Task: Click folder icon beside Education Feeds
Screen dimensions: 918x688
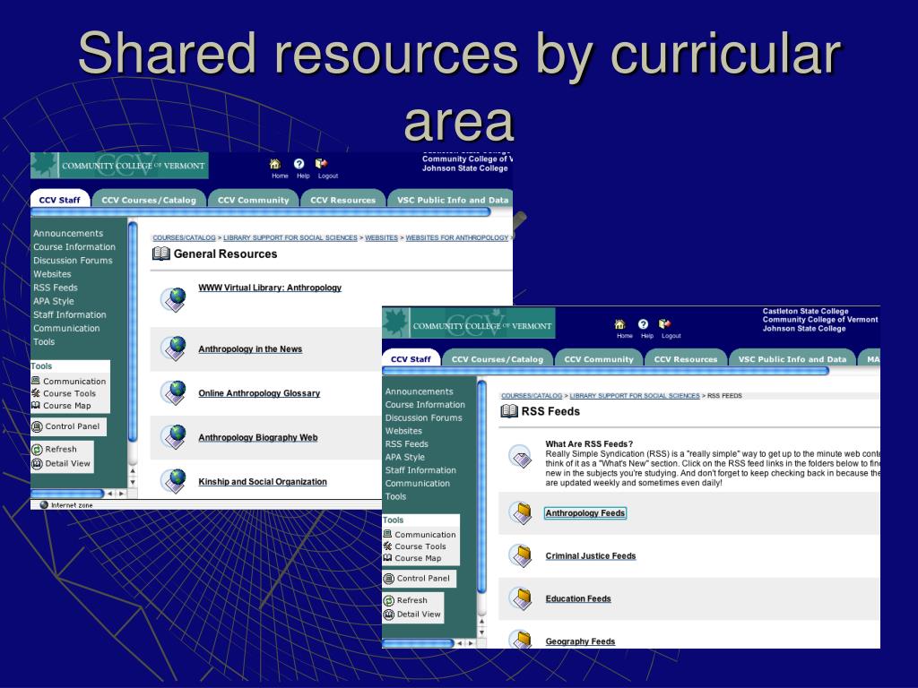Action: pyautogui.click(x=521, y=598)
